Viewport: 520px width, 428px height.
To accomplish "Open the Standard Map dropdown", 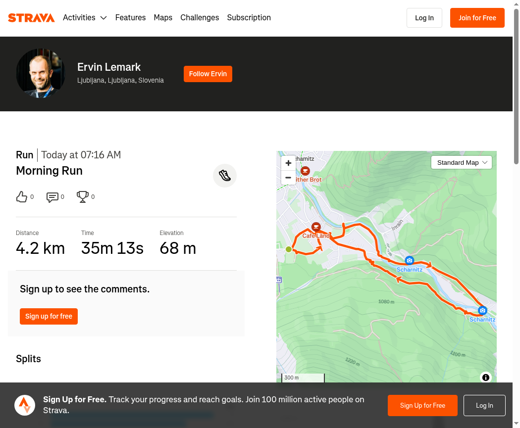I will click(x=461, y=163).
